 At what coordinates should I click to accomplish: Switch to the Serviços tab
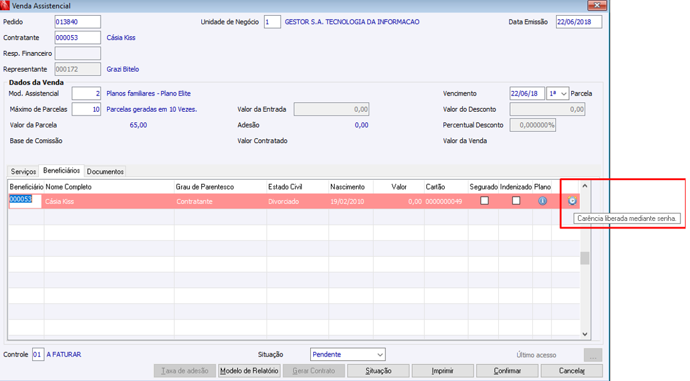coord(23,171)
